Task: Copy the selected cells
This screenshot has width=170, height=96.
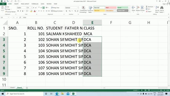Action: click(x=8, y=9)
